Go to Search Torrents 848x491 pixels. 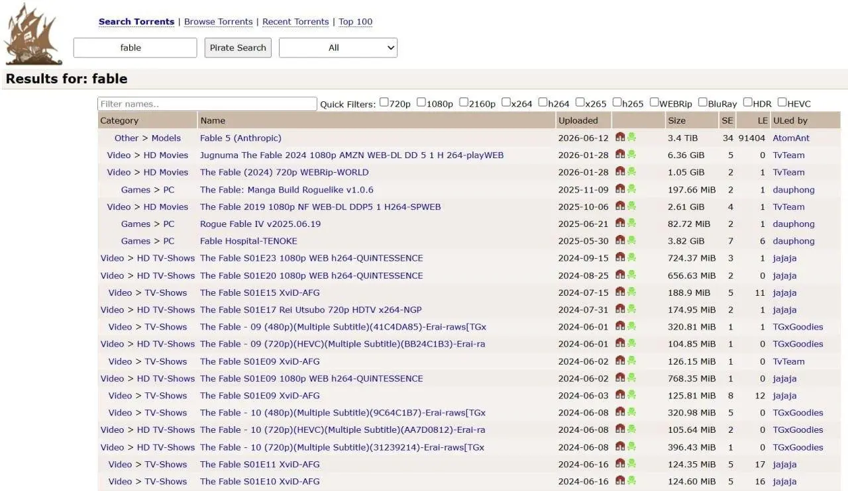[x=136, y=22]
